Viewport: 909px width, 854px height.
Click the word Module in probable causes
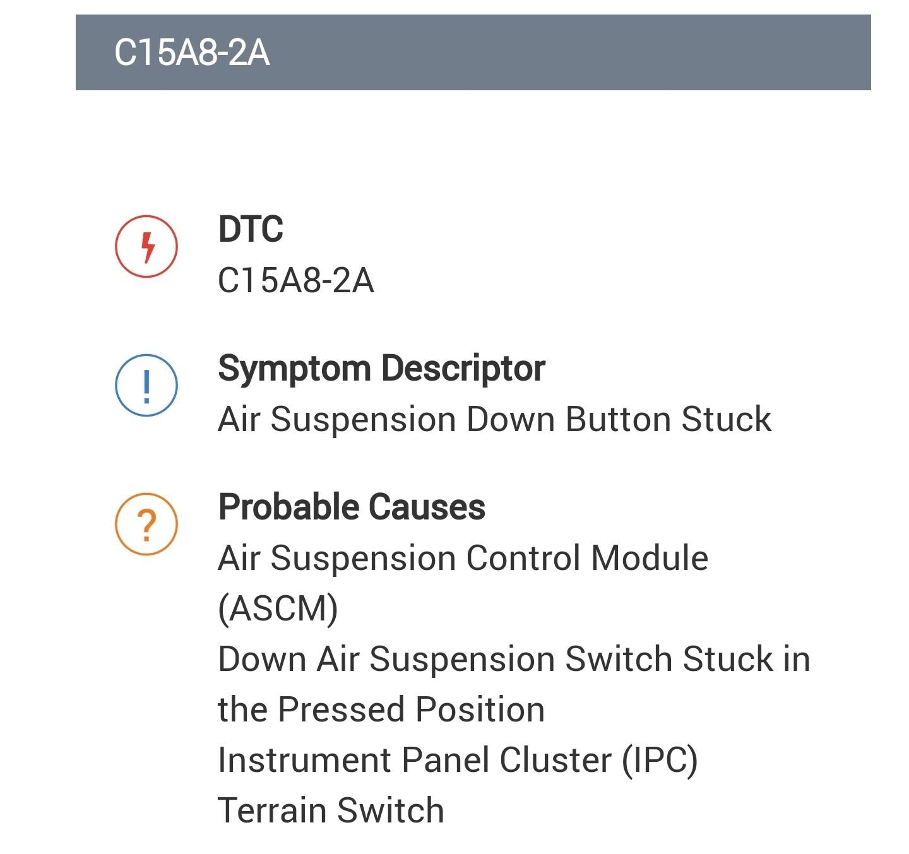click(x=650, y=558)
